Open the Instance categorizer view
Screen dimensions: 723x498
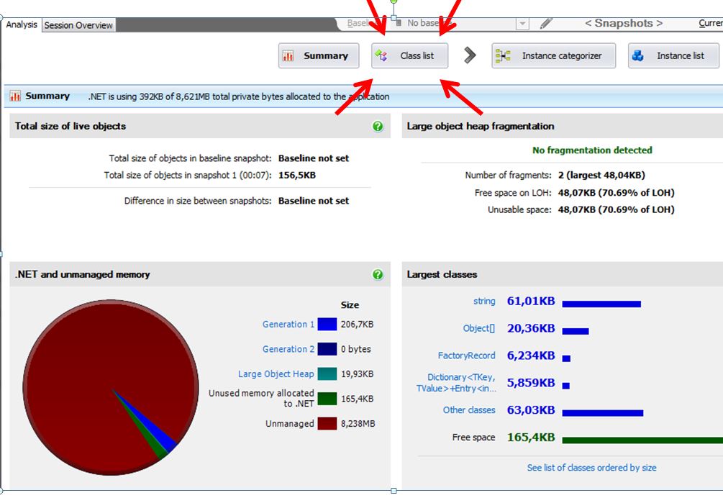point(553,56)
